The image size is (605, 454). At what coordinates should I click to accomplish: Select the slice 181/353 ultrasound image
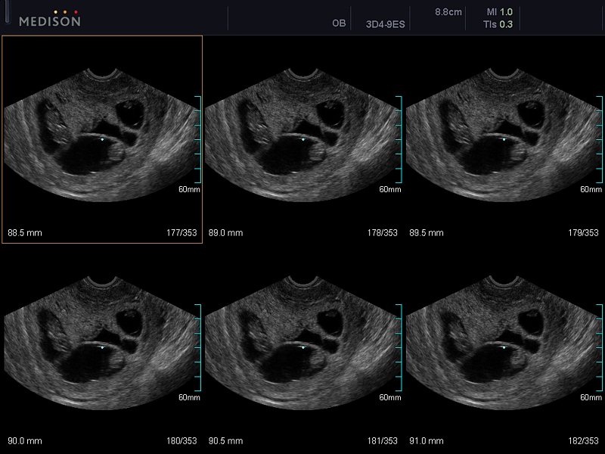(301, 344)
